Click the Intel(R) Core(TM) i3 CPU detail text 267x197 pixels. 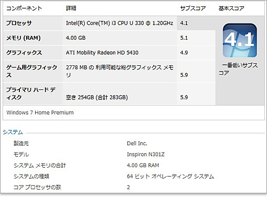[x=119, y=23]
